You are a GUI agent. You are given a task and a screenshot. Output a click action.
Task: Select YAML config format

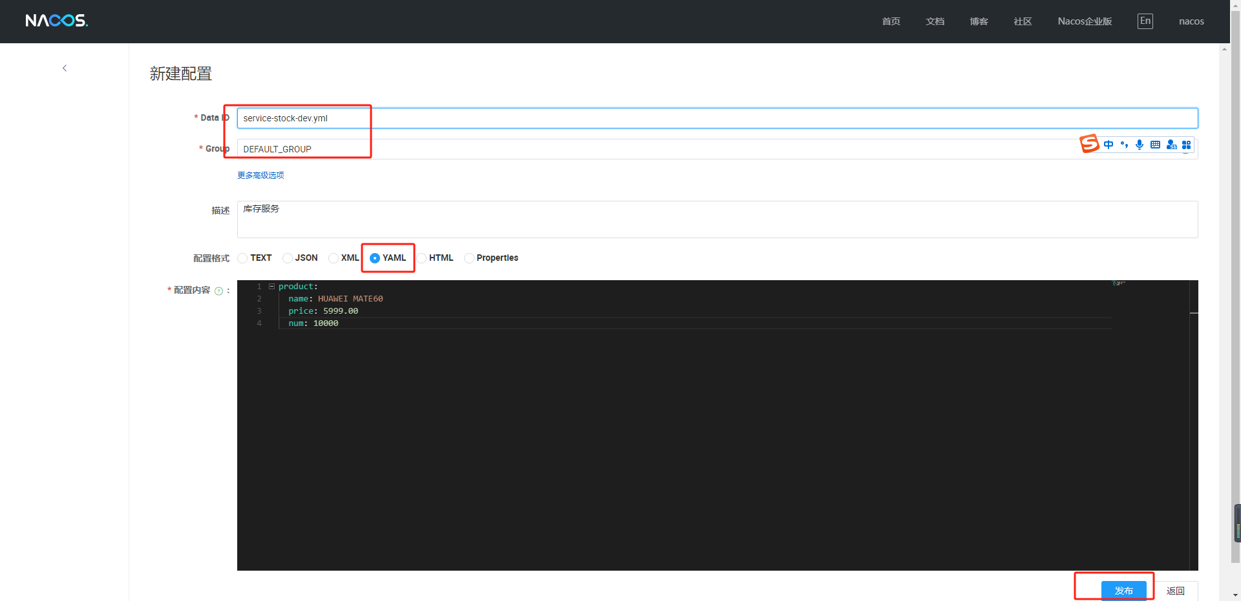(x=375, y=258)
